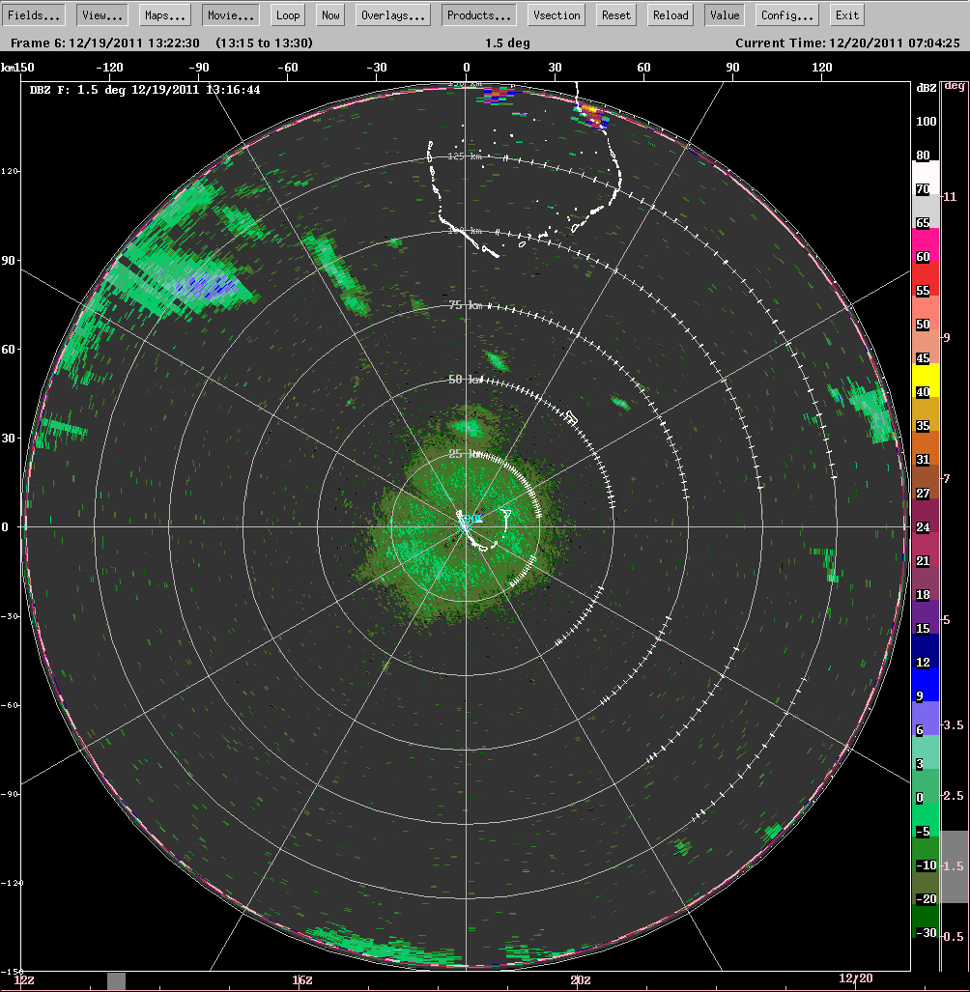Open the Fields selection dialog

coord(35,14)
